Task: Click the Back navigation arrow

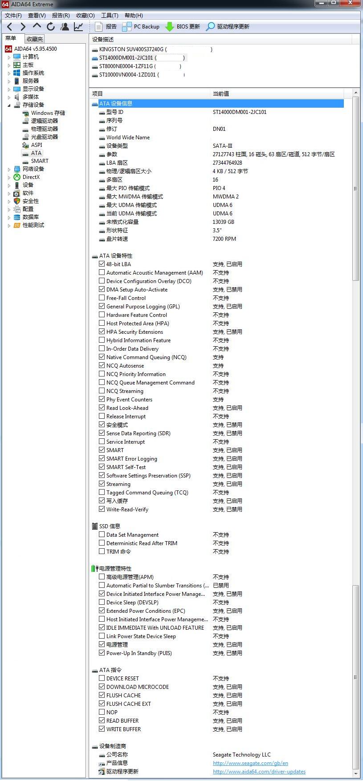Action: 10,27
